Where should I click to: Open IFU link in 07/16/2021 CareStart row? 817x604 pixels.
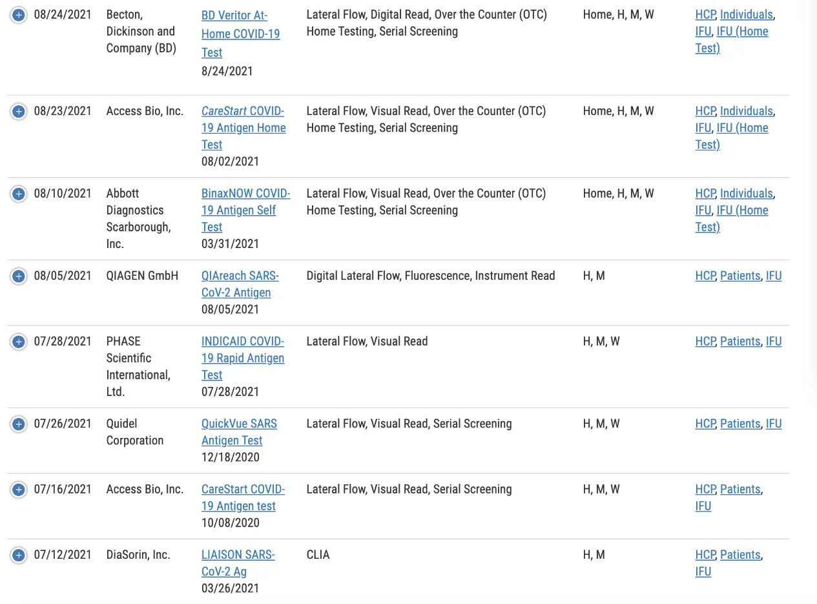703,506
